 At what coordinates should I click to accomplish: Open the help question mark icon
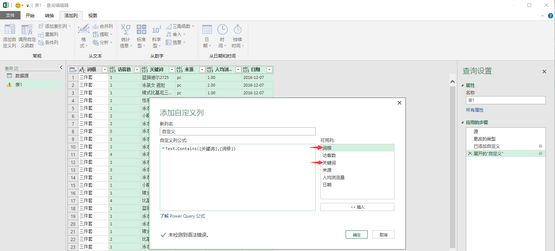550,16
